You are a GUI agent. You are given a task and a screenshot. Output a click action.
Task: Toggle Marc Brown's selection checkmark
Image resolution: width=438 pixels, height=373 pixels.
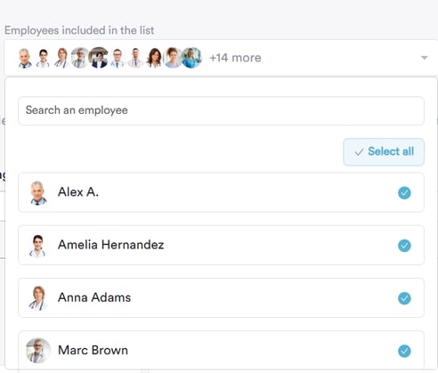tap(404, 351)
